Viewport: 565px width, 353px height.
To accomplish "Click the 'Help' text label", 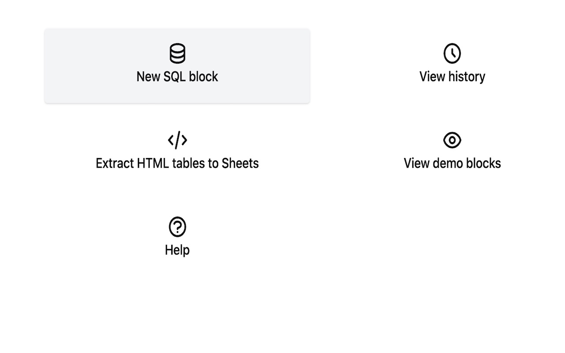I will (x=177, y=250).
